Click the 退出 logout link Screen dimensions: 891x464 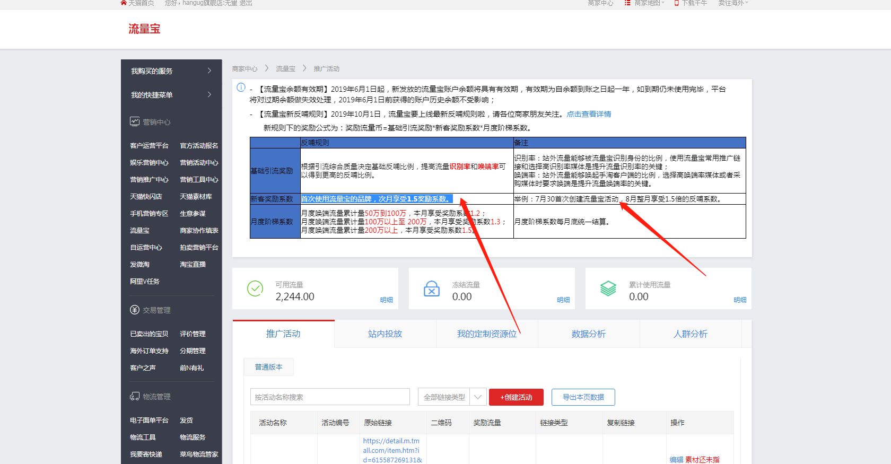tap(246, 3)
